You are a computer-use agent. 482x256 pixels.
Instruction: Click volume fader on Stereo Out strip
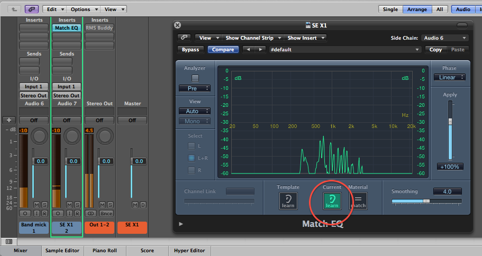pos(106,161)
